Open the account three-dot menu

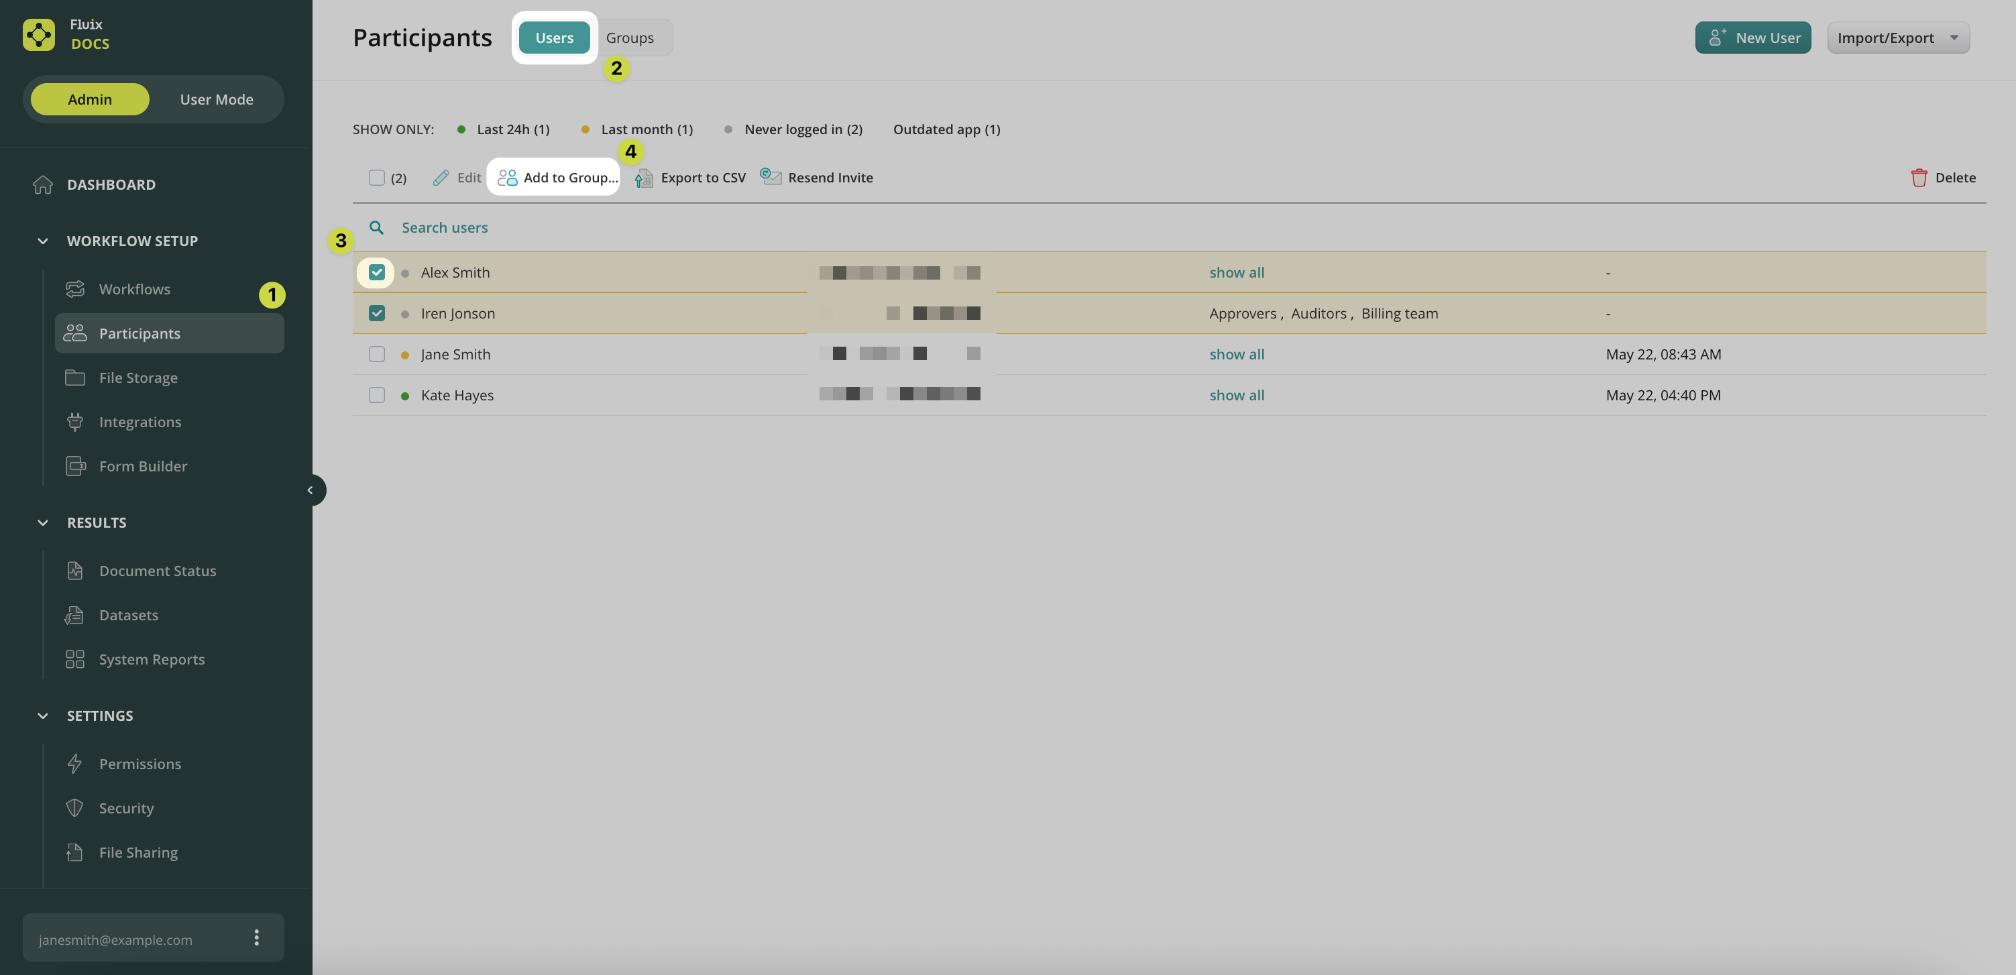(x=256, y=937)
